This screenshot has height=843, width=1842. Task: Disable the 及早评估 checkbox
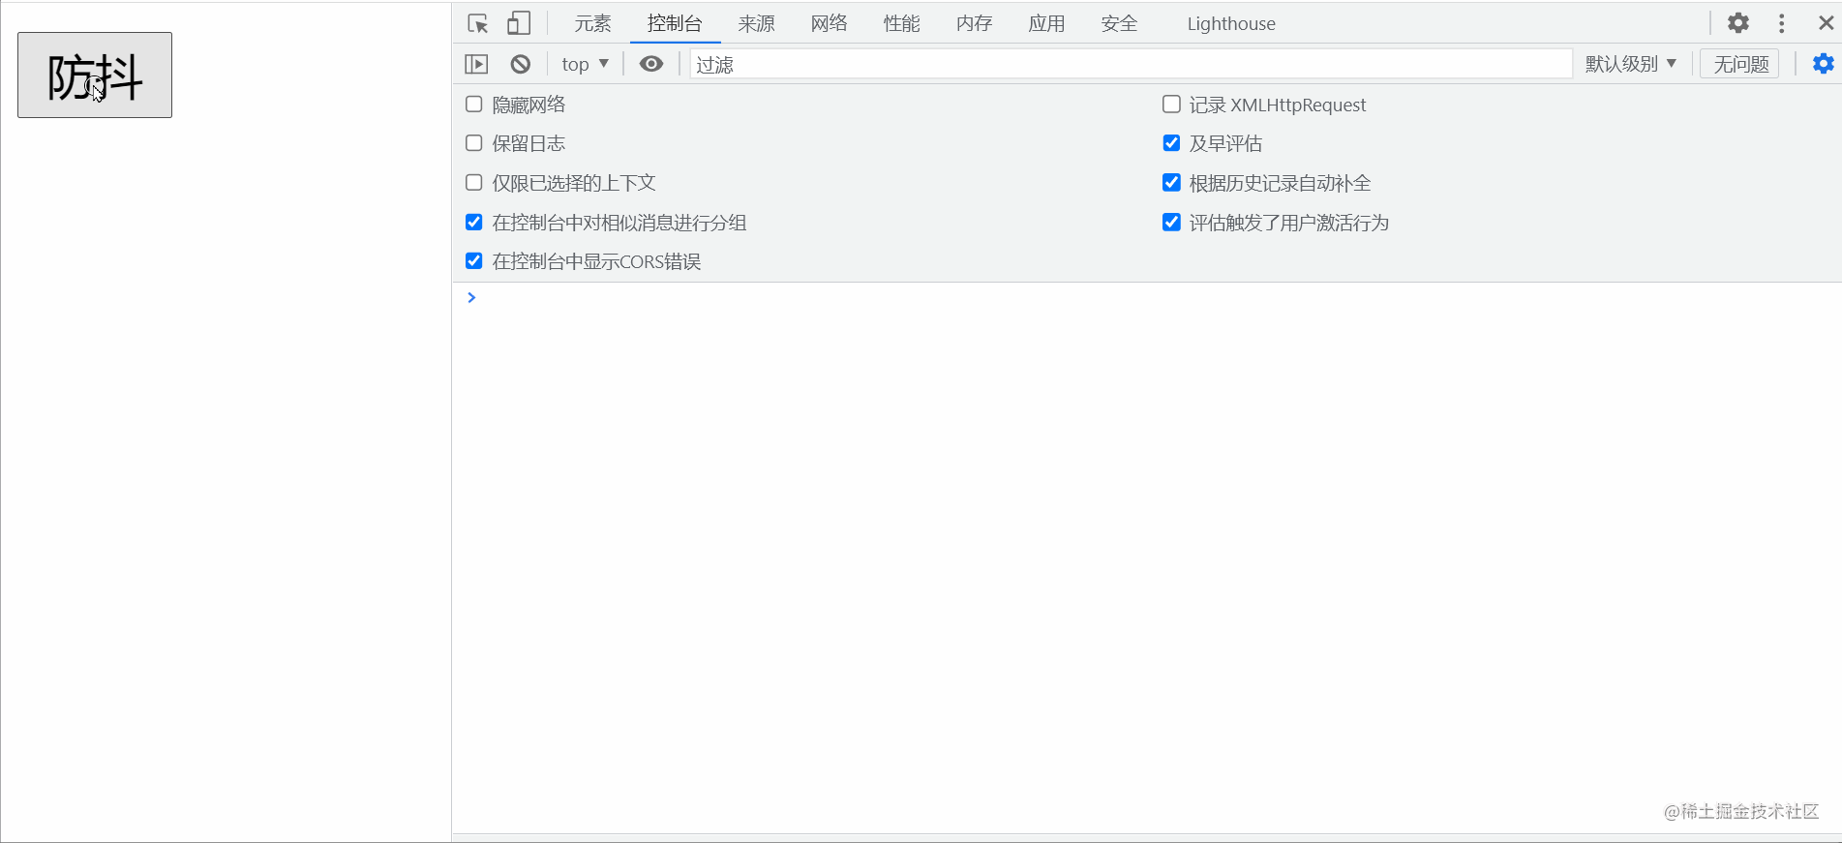click(1171, 143)
